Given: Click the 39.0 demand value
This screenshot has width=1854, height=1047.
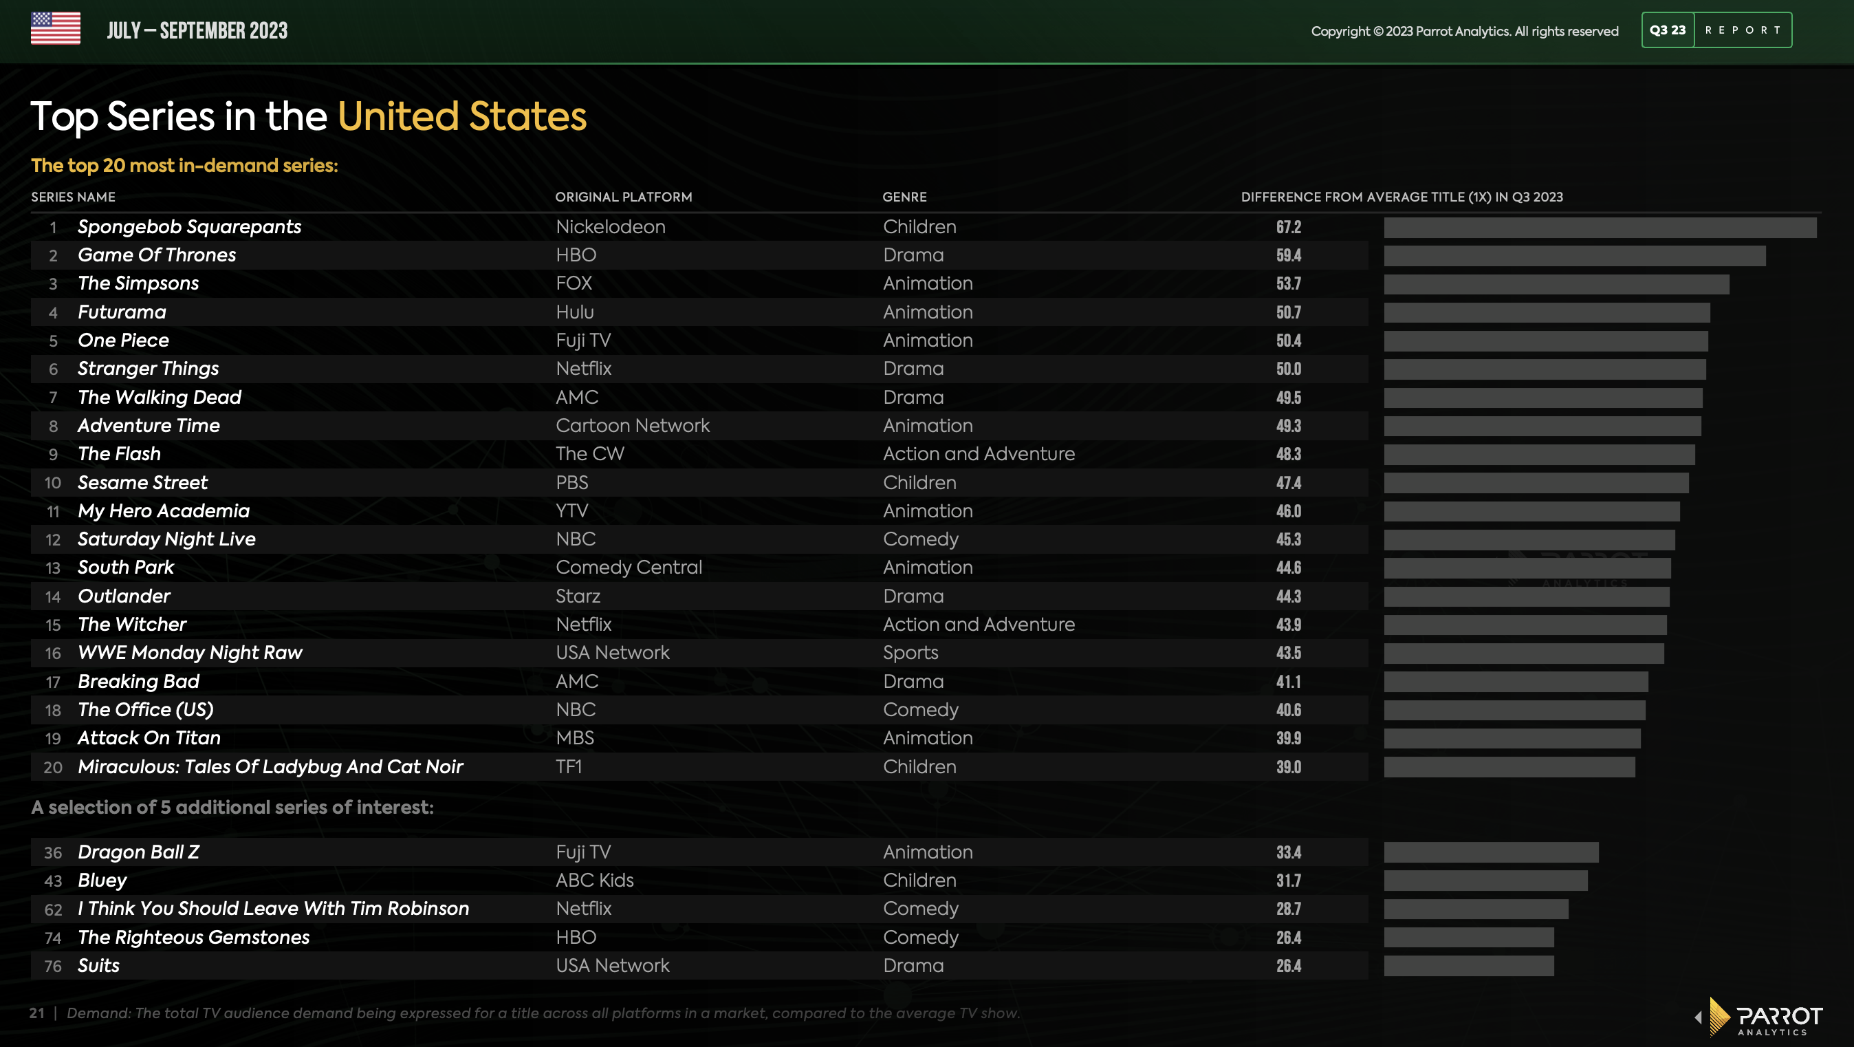Looking at the screenshot, I should 1288,768.
